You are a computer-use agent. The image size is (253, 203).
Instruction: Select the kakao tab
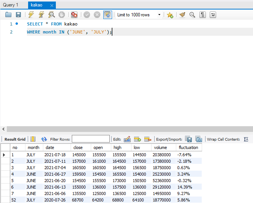tap(36, 5)
